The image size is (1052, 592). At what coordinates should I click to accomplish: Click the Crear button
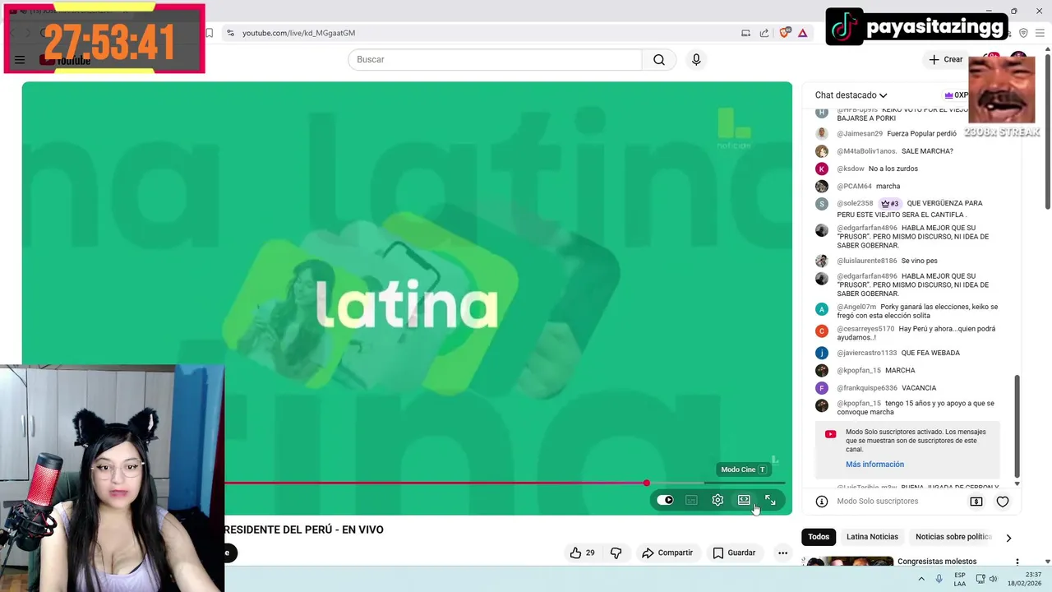[945, 59]
